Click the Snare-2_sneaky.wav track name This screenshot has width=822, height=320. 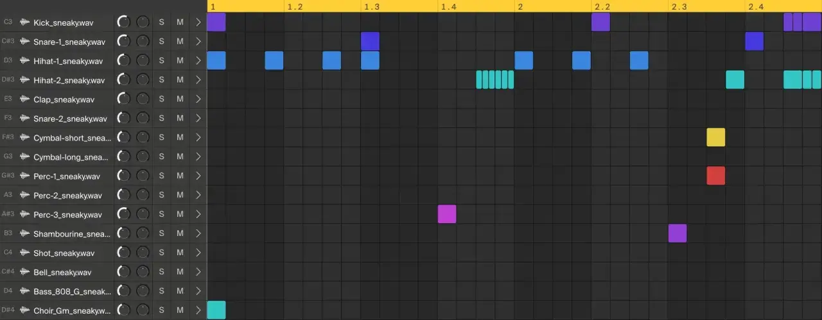(70, 119)
